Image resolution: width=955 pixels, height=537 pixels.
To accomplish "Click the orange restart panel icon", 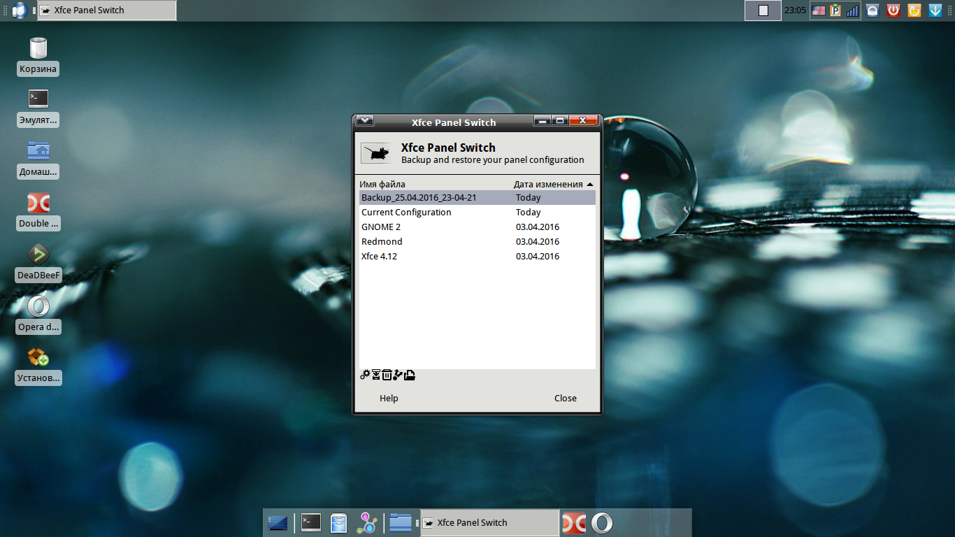I will coord(914,10).
